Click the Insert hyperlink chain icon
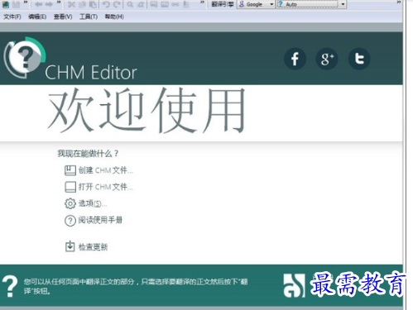This screenshot has height=310, width=413. point(175,4)
